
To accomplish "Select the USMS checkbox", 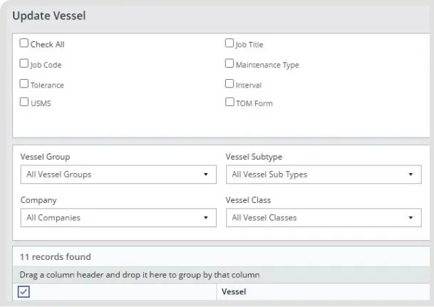I will click(x=24, y=103).
